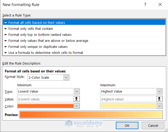Click the Minimum value range selector icon

pos(77,99)
